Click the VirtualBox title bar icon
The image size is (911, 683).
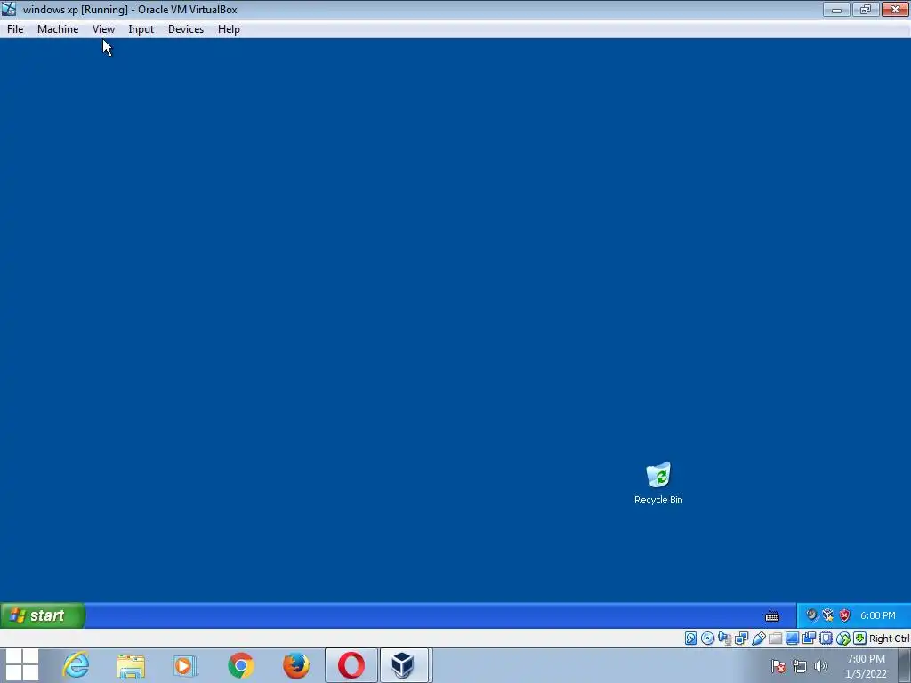[x=9, y=9]
